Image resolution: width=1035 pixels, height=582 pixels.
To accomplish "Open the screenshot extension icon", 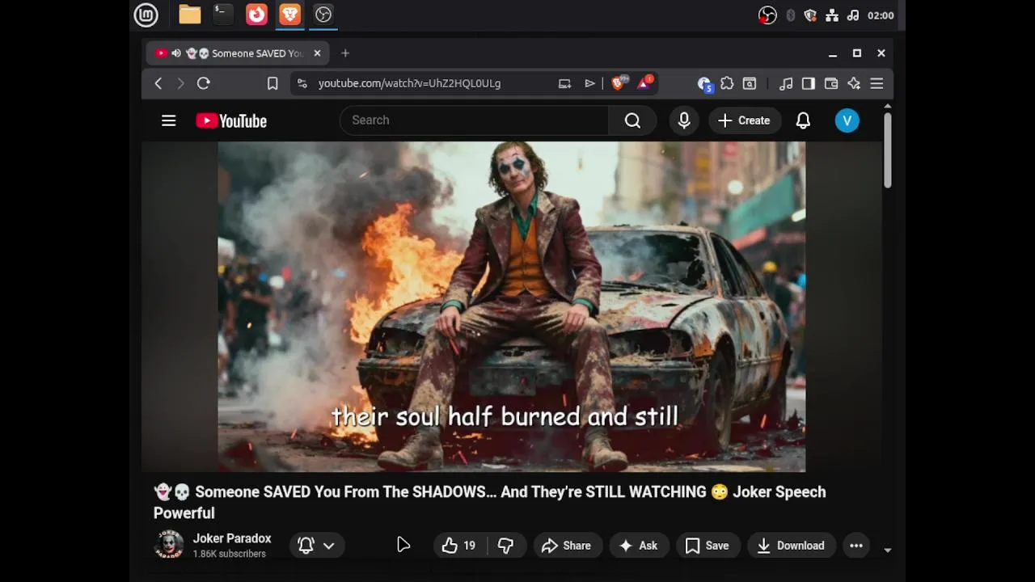I will point(750,83).
